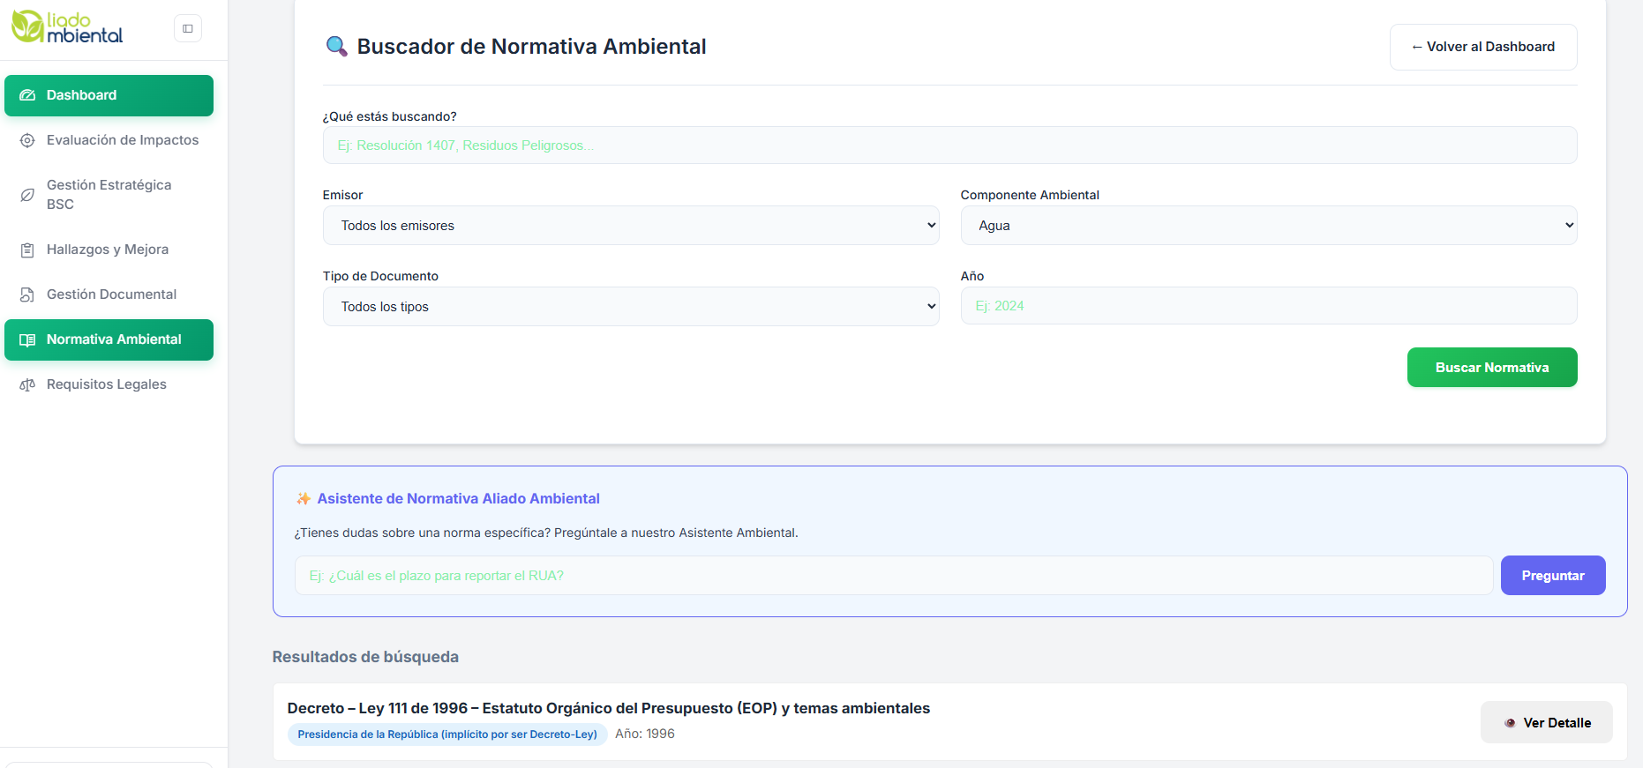Click the Año input field
Screen dimensions: 1643x768
point(1268,306)
